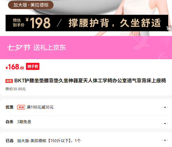Expand the 白条 row three-dot menu

point(165,124)
